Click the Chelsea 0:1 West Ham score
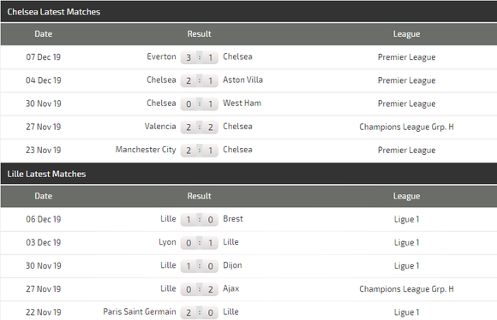The image size is (497, 320). (200, 104)
